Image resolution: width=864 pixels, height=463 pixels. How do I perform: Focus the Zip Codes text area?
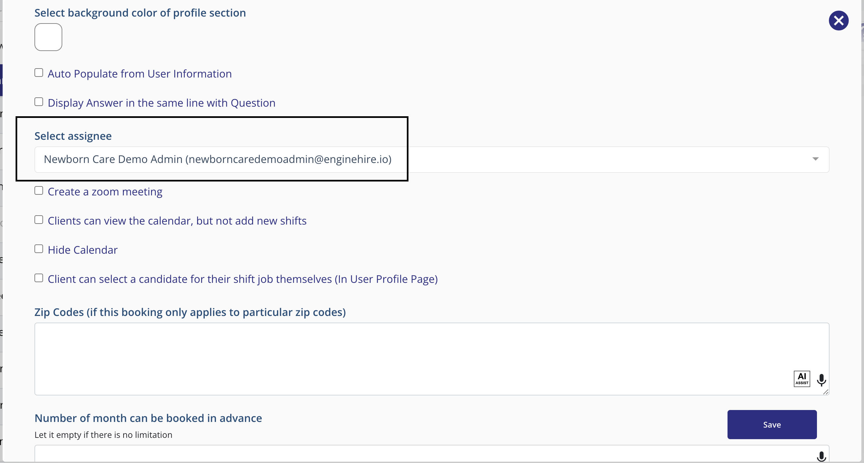tap(432, 359)
